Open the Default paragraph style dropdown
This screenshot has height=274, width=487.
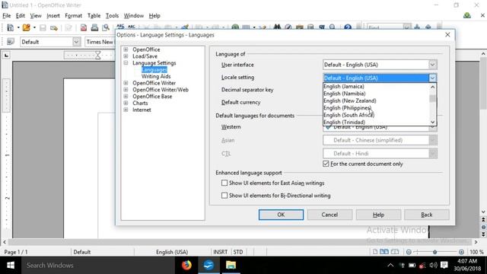(77, 42)
